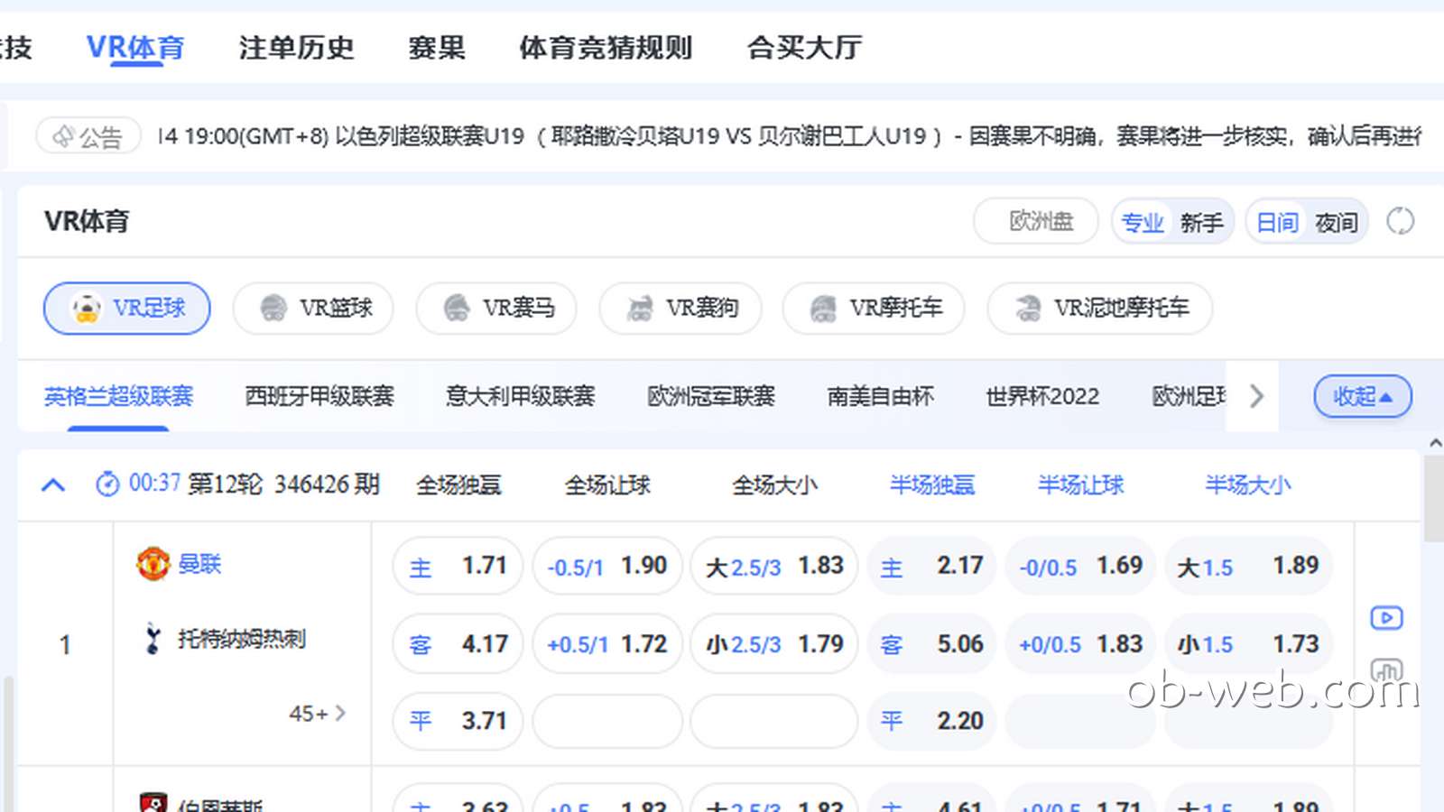Image resolution: width=1444 pixels, height=812 pixels.
Task: Bet on handicap -0.5/1 at 1.90
Action: pos(607,566)
